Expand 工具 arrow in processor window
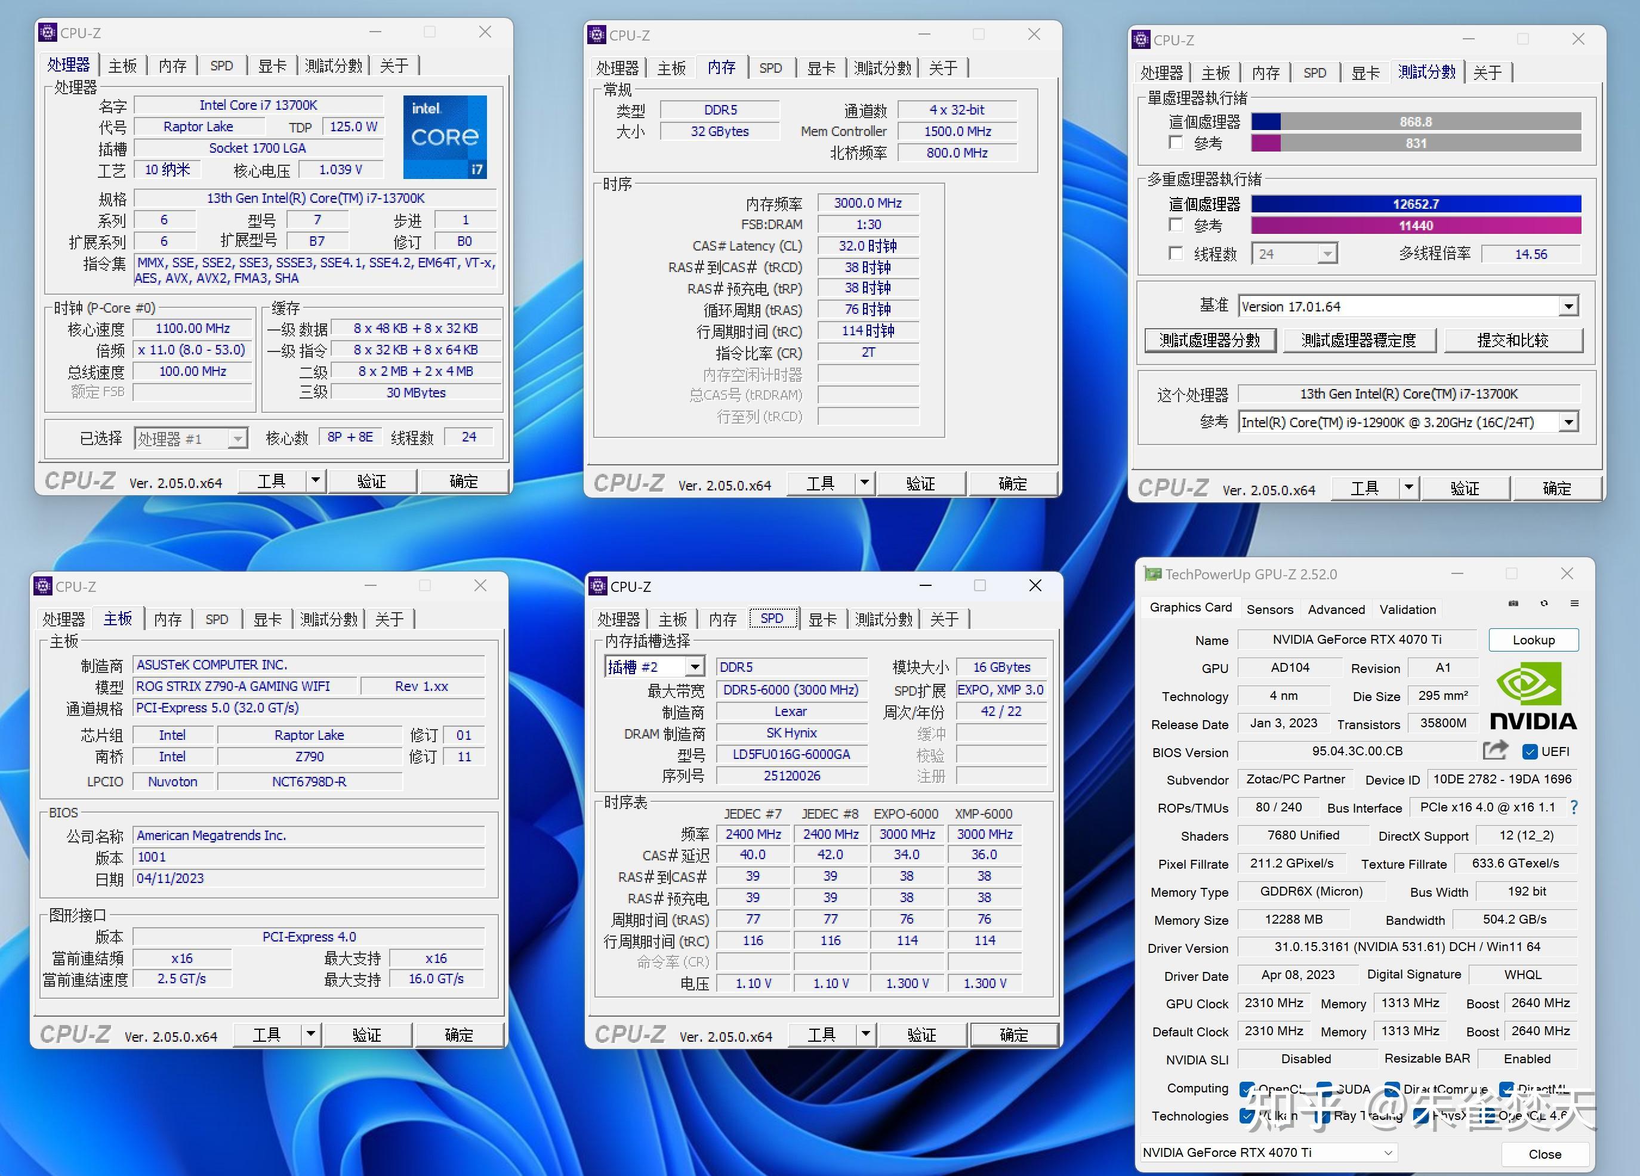Viewport: 1640px width, 1176px height. (x=315, y=481)
